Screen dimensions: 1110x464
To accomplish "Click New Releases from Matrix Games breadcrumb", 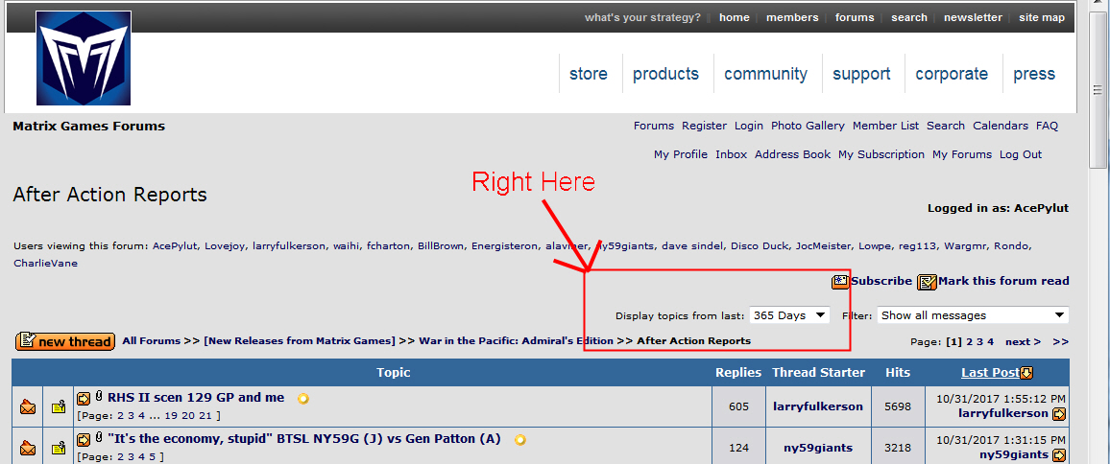I will click(x=300, y=341).
